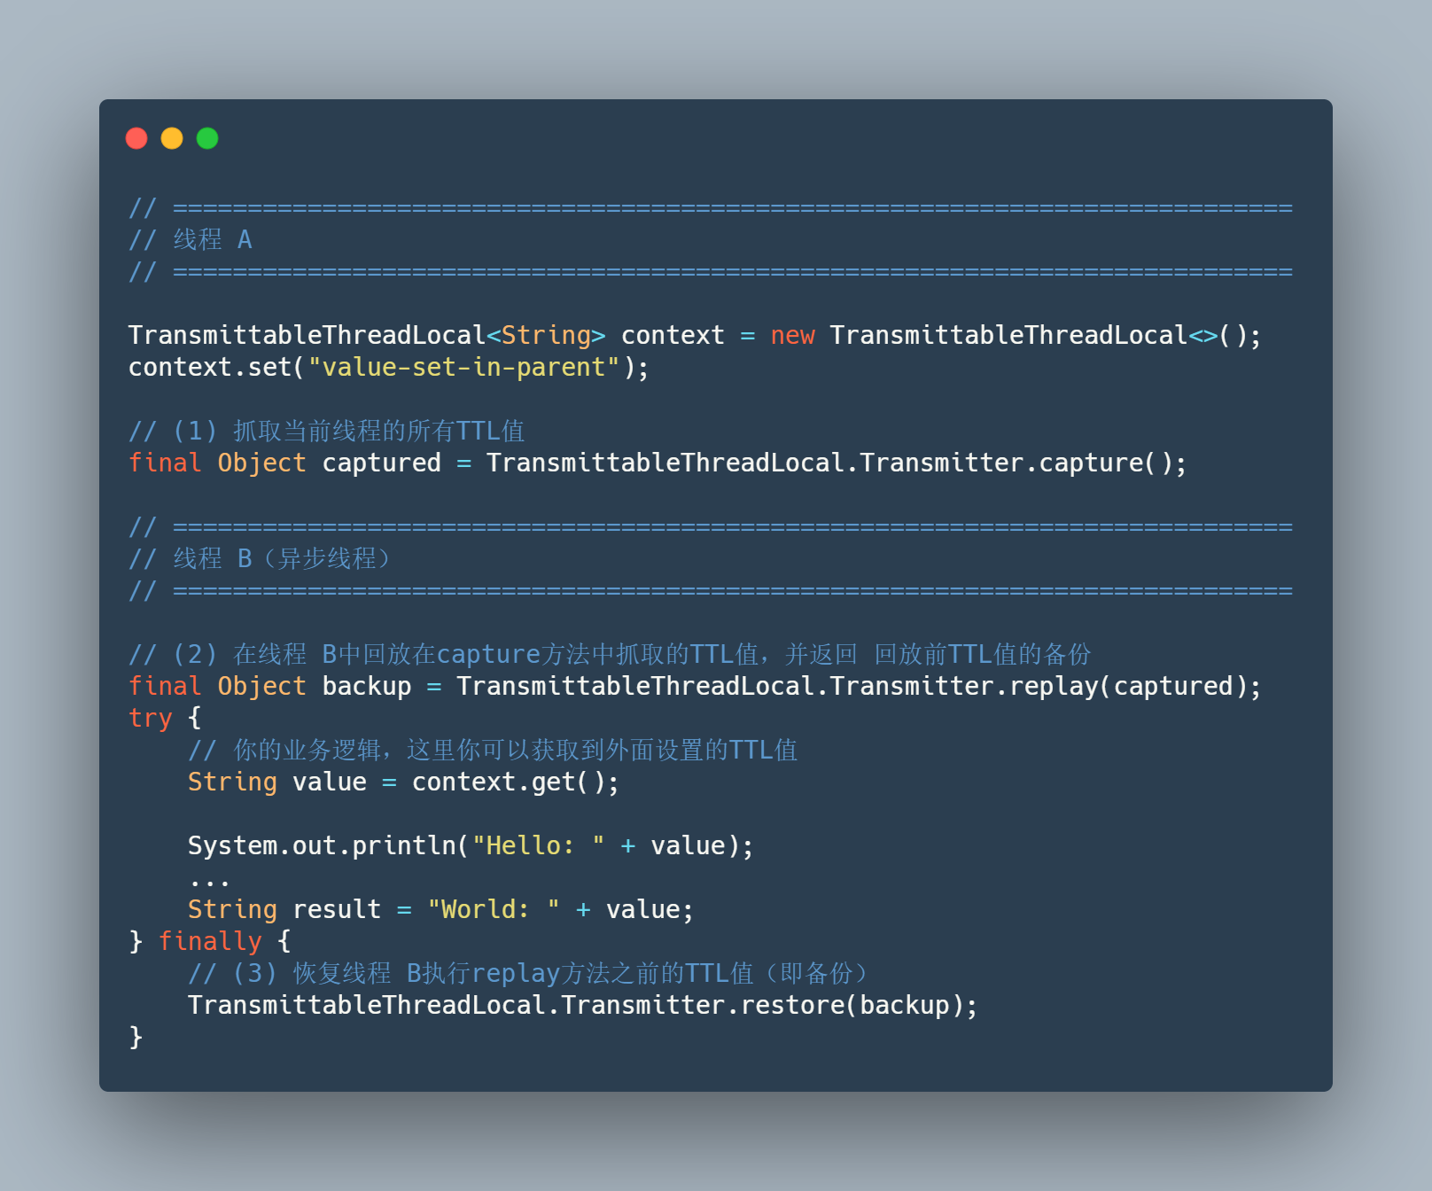Click the orange "new" keyword

point(792,335)
